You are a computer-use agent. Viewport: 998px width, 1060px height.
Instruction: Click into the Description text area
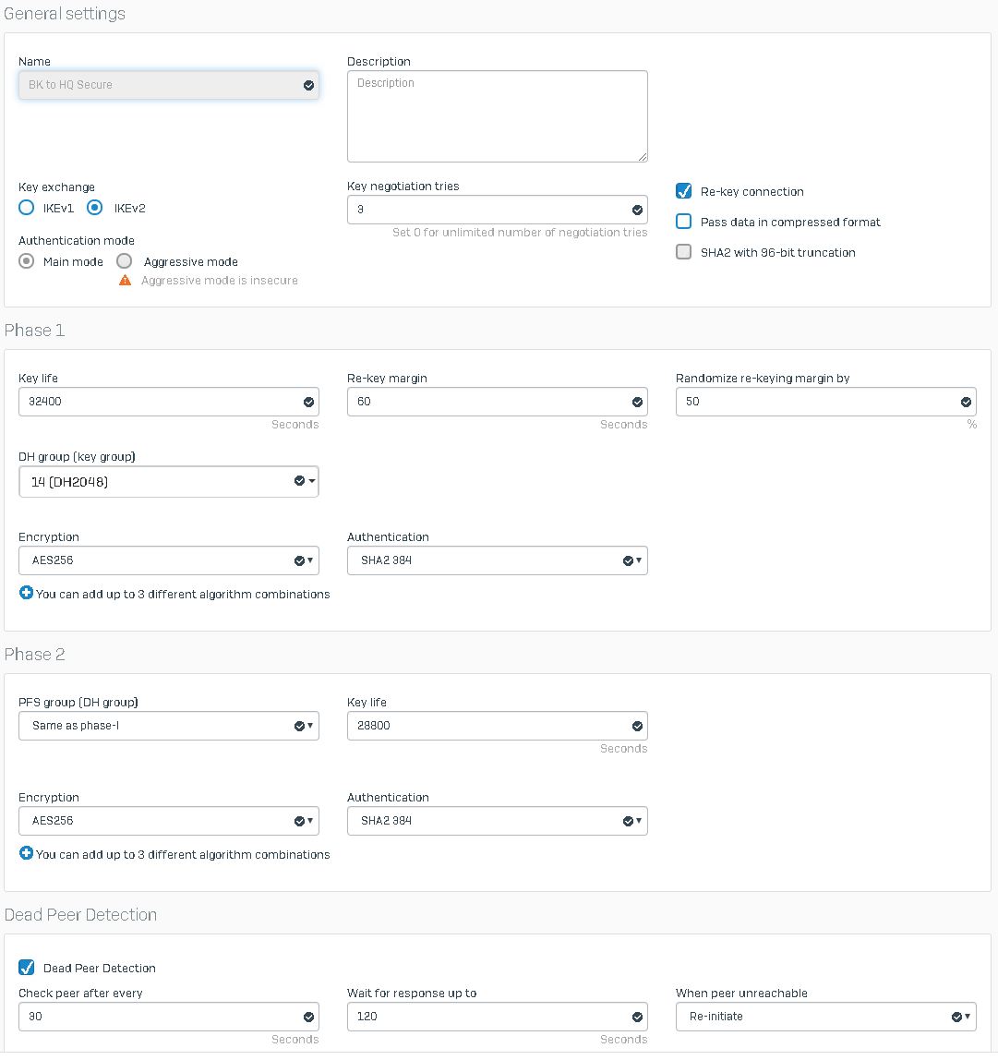497,116
